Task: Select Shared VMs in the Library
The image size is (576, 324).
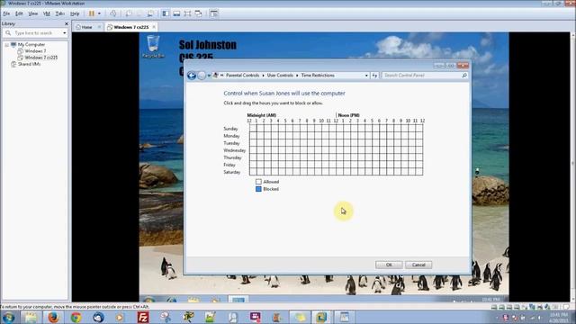Action: (29, 64)
